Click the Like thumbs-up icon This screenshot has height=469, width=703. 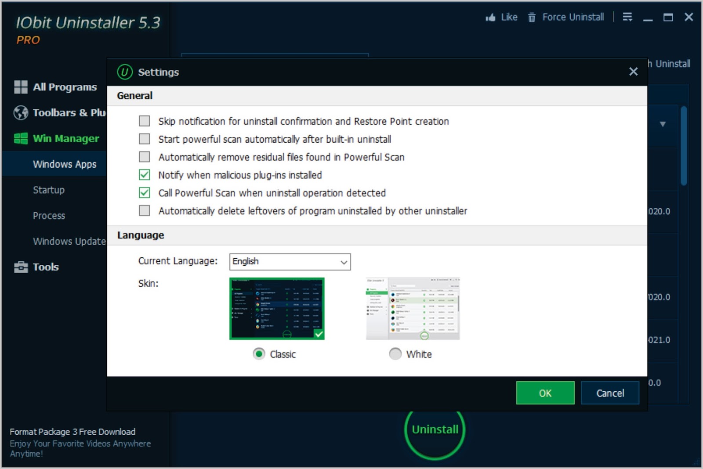pos(490,18)
